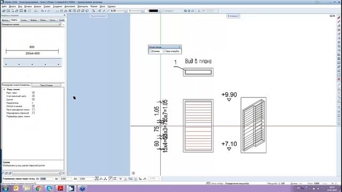This screenshot has width=342, height=192.
Task: Click the first point-snap icon after the Δz field
Action: (x=97, y=179)
